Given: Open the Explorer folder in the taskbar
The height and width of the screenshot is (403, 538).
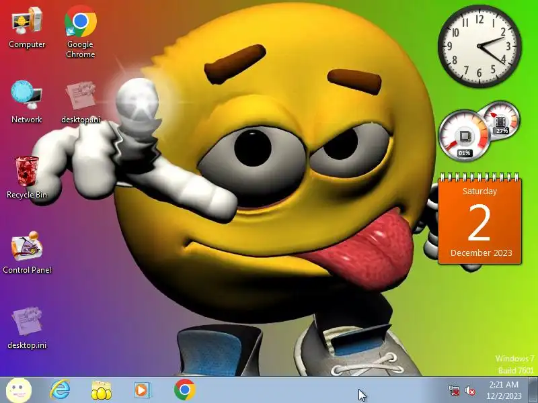Looking at the screenshot, I should pos(102,390).
